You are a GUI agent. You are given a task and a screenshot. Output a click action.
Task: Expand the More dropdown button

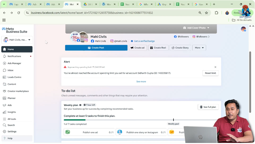(199, 48)
